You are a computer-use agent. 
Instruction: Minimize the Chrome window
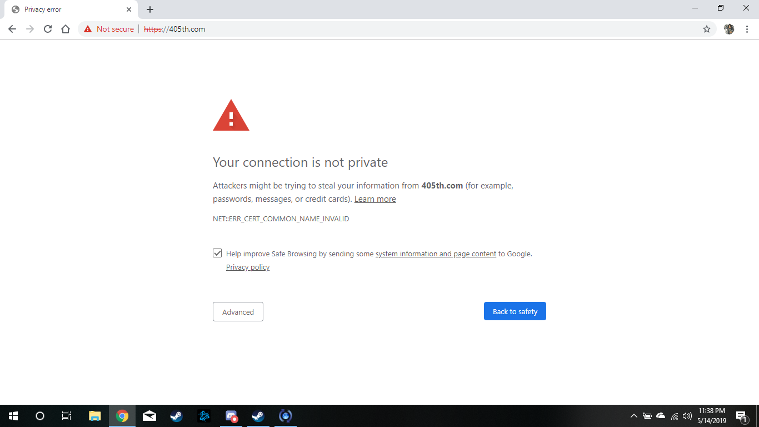coord(695,8)
